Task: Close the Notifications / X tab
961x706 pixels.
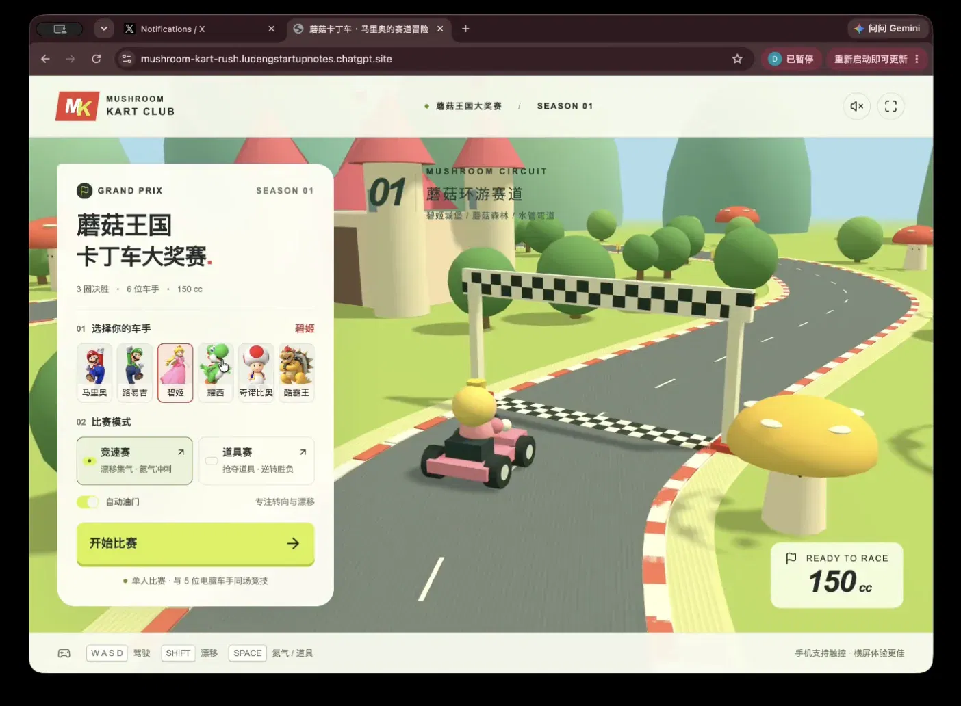Action: (x=271, y=29)
